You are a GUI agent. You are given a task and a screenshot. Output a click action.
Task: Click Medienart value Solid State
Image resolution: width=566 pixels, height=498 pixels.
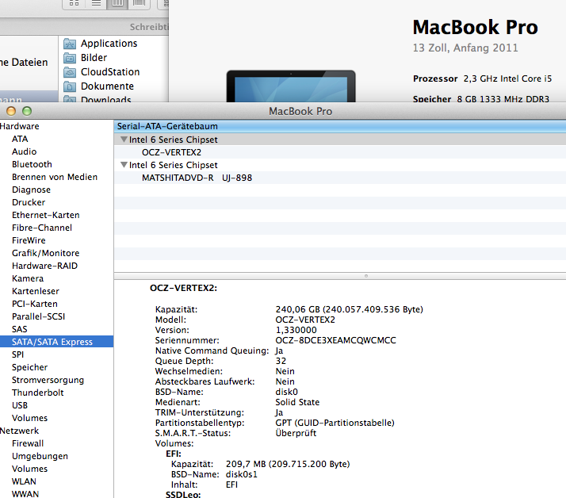click(x=297, y=402)
